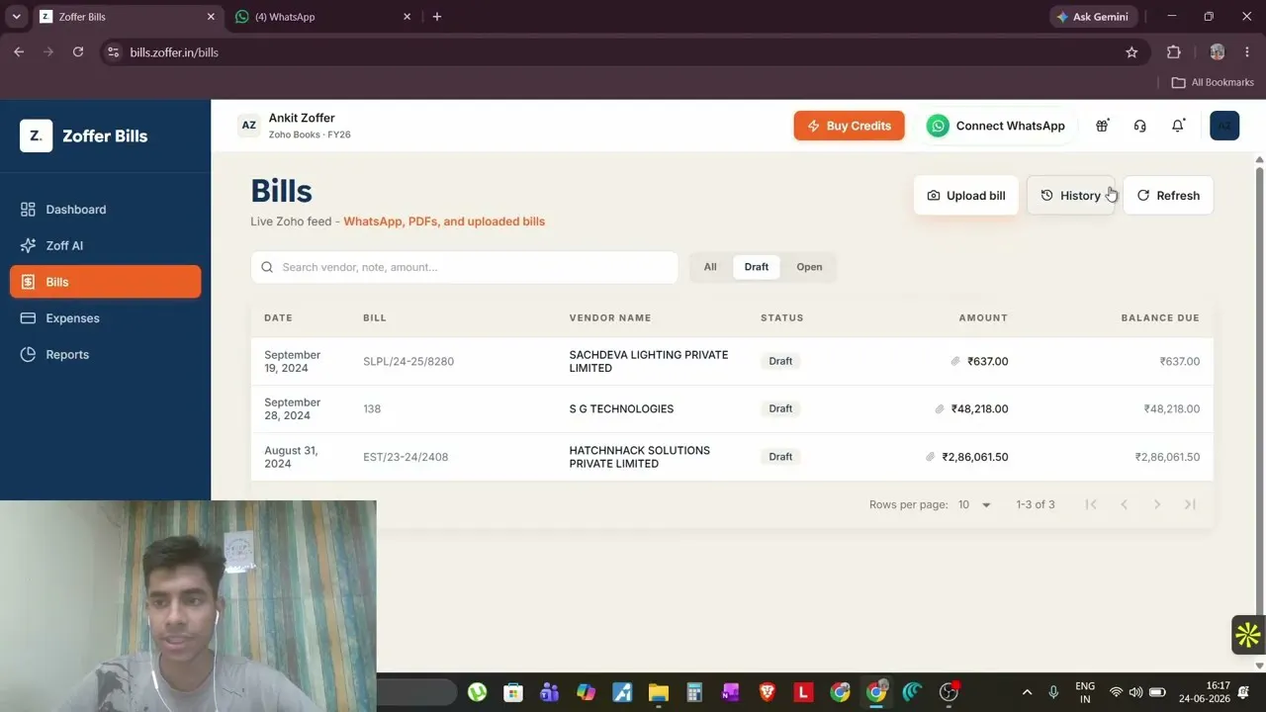Click the Ask Gemini button
The image size is (1266, 712).
1093,17
